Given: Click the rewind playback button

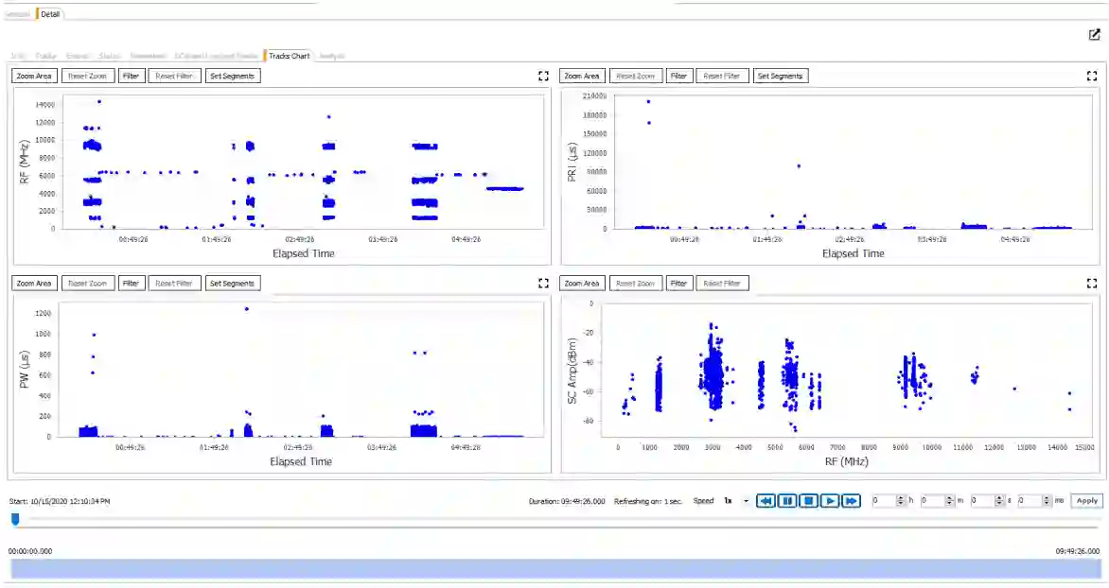Looking at the screenshot, I should [766, 501].
